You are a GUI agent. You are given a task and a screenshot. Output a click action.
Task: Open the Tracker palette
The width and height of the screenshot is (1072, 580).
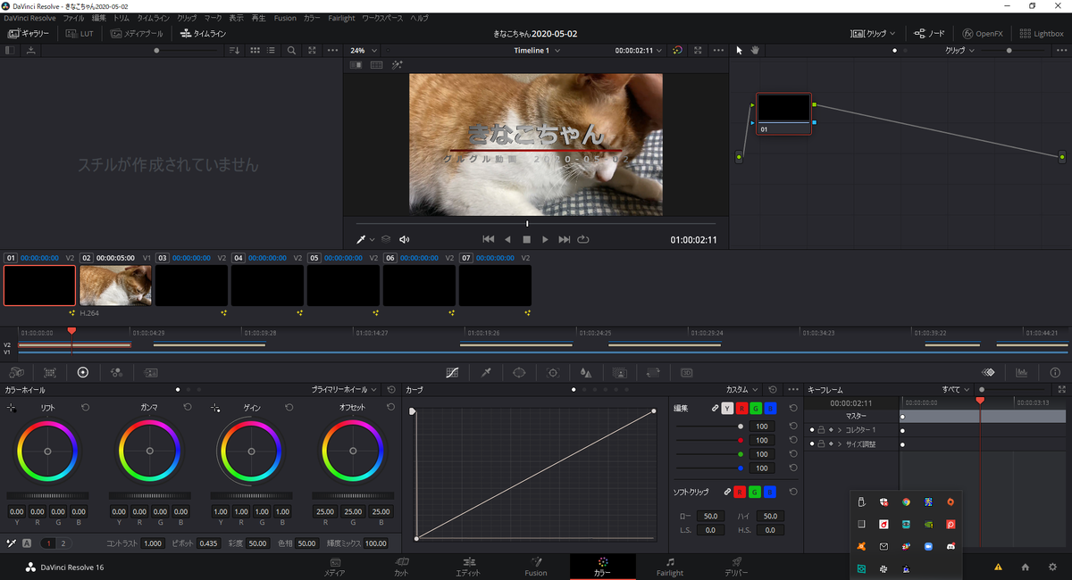click(553, 372)
